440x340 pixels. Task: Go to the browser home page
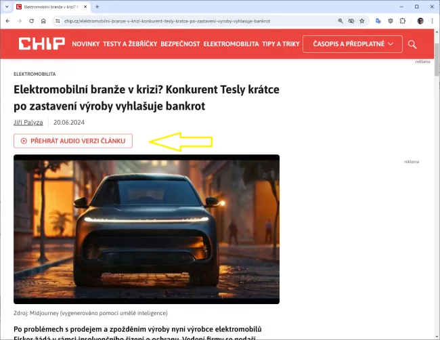click(43, 21)
